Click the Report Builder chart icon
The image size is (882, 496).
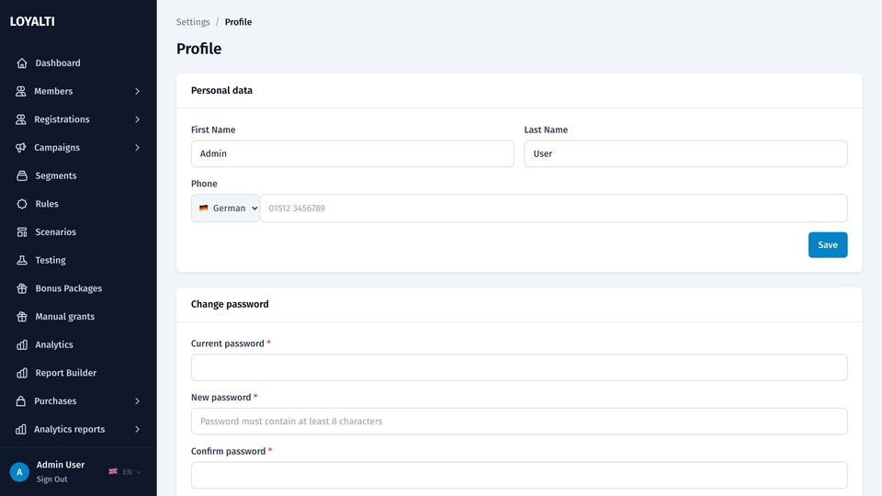click(22, 373)
